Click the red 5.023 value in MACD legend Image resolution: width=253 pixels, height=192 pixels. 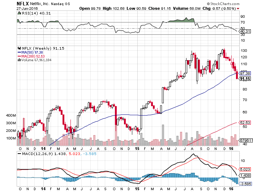[x=74, y=154]
